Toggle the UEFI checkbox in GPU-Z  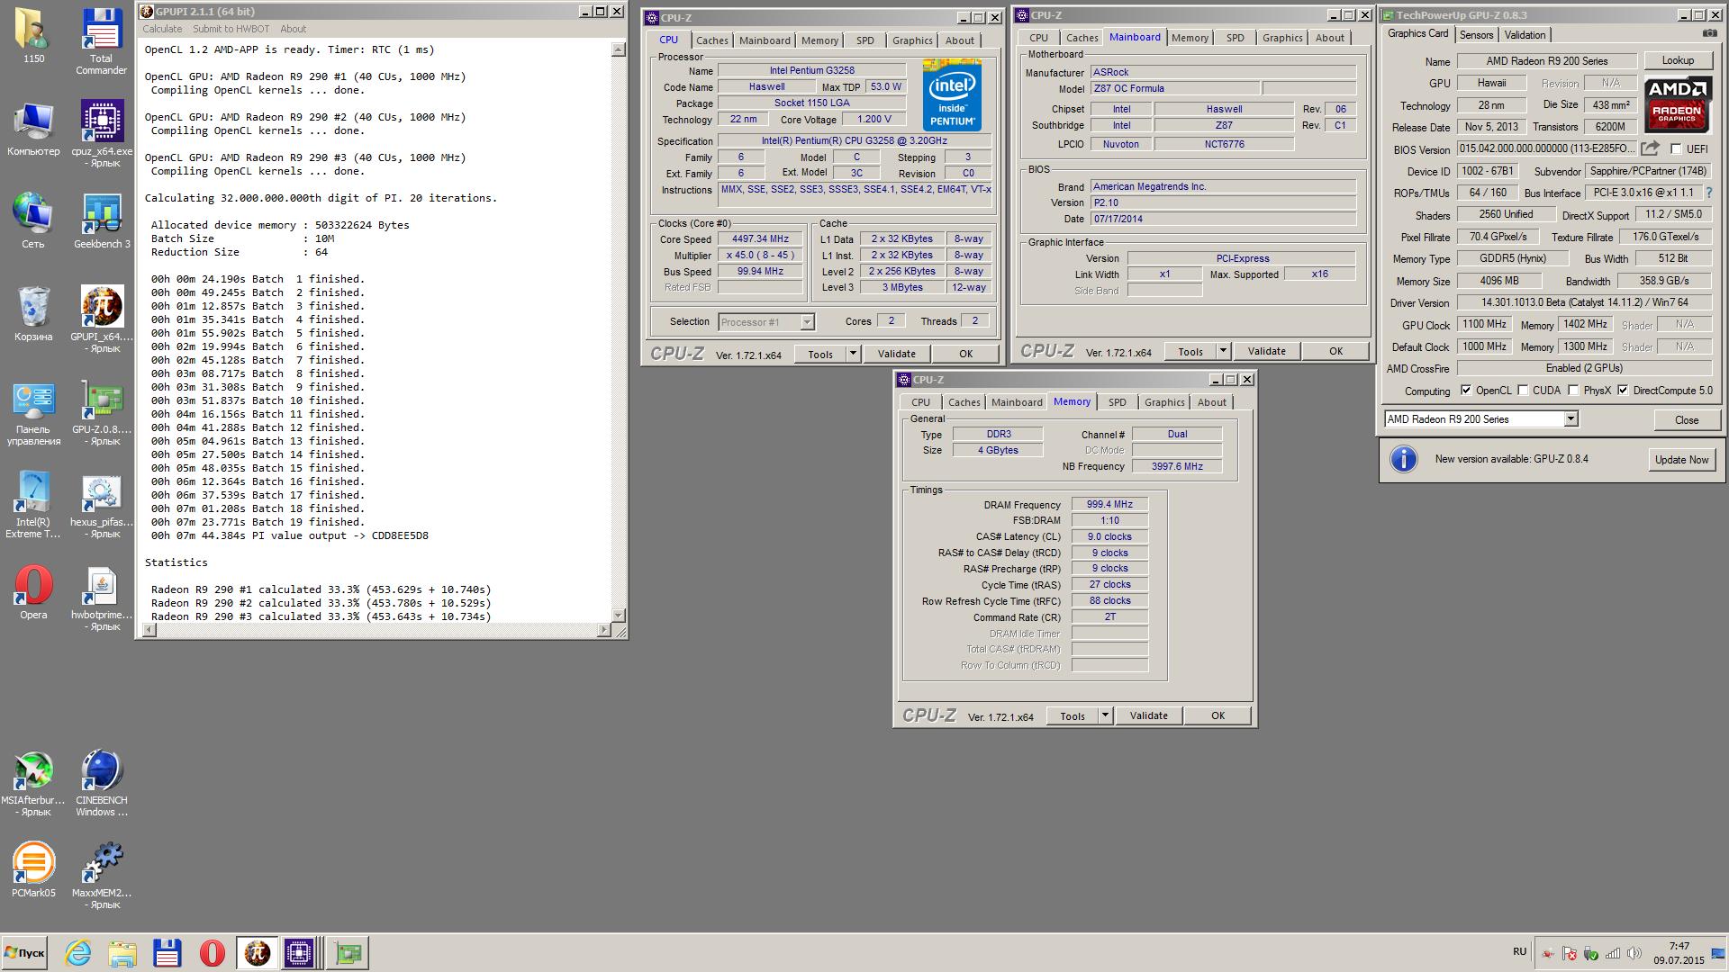click(x=1676, y=149)
